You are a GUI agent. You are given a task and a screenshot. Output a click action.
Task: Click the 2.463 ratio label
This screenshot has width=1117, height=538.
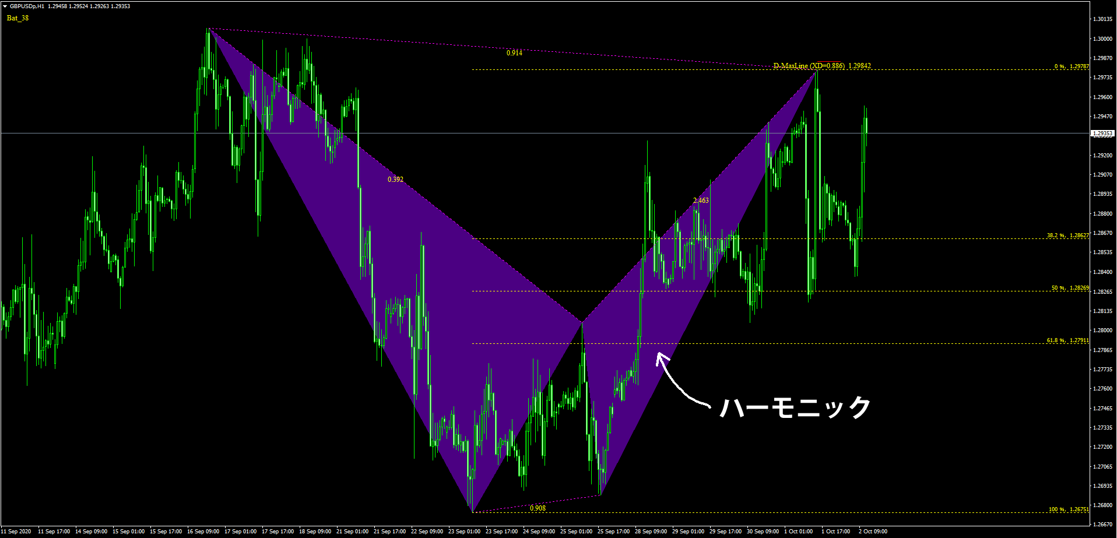click(x=701, y=201)
